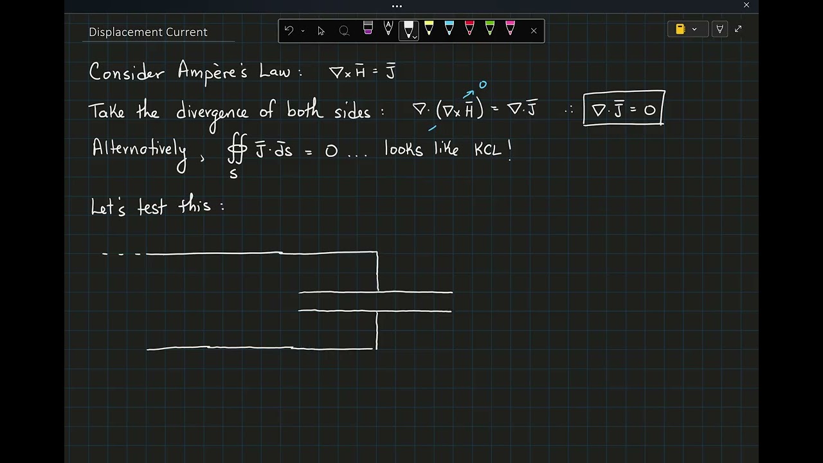Open the undo options dropdown arrow
Screen dimensions: 823x463
pyautogui.click(x=303, y=31)
